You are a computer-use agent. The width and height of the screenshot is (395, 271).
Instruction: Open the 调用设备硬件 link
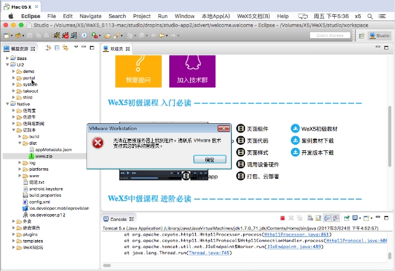[263, 165]
